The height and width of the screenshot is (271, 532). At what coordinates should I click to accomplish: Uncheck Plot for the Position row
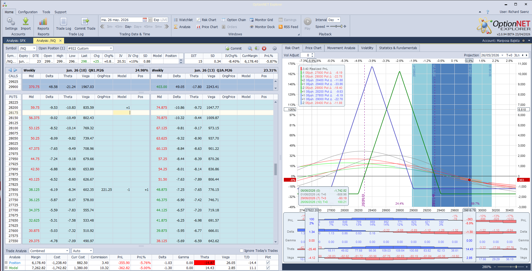(268, 262)
